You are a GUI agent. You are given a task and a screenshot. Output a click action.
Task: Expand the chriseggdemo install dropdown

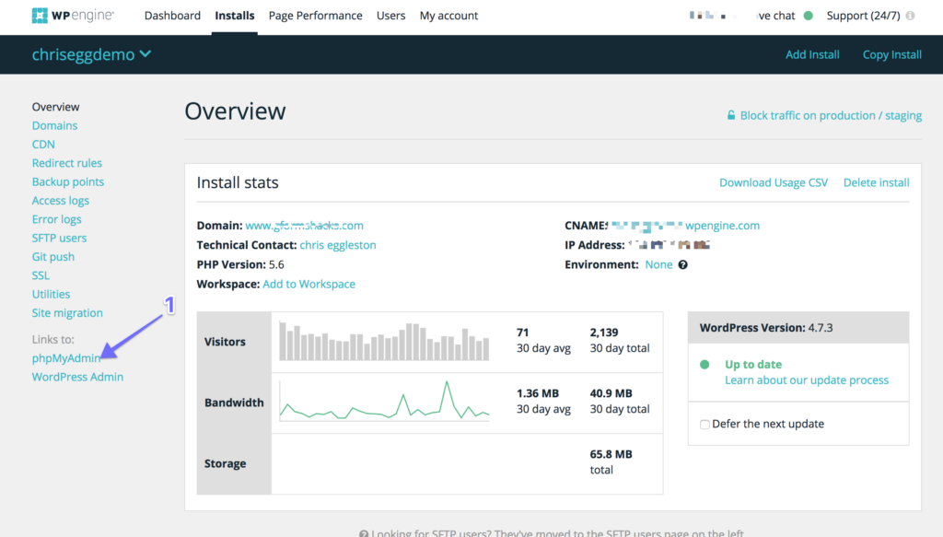[91, 54]
